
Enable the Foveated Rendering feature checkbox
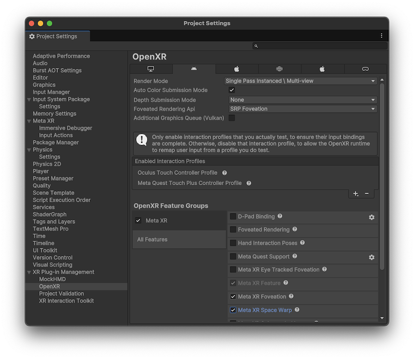coord(233,230)
